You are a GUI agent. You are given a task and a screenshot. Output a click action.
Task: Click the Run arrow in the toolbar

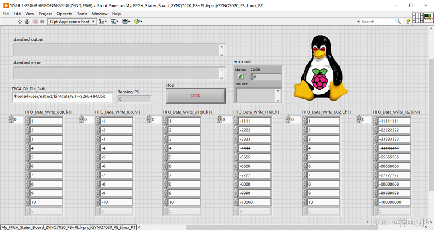(20, 22)
